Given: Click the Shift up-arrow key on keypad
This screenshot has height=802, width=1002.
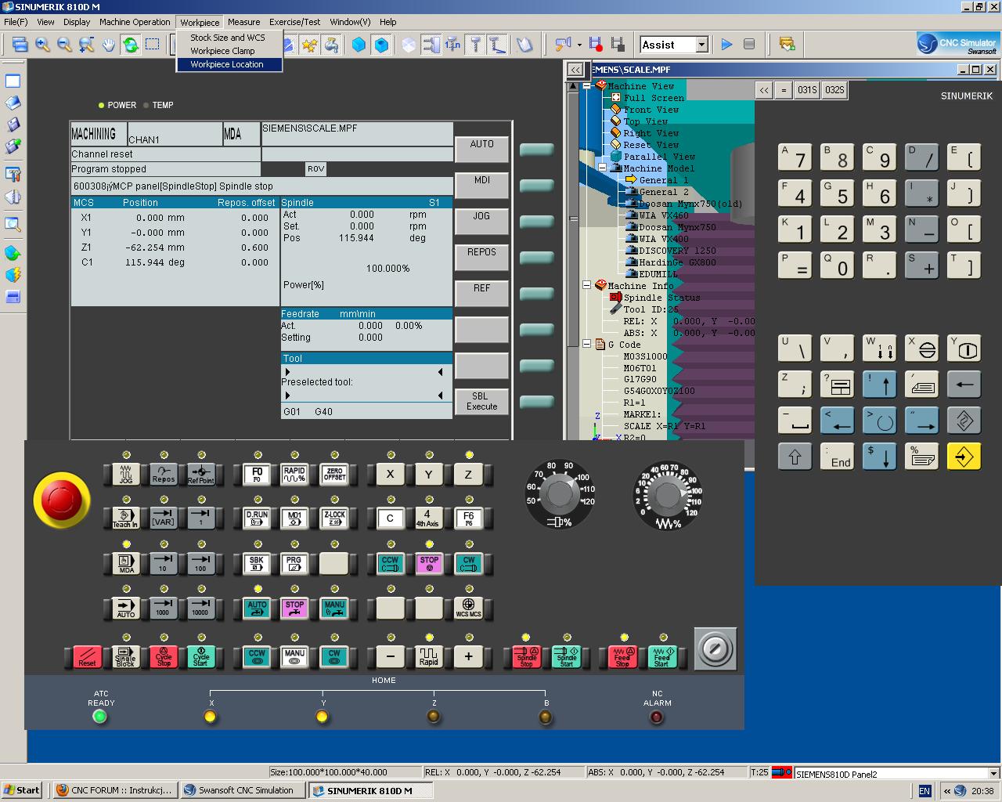Looking at the screenshot, I should coord(795,456).
